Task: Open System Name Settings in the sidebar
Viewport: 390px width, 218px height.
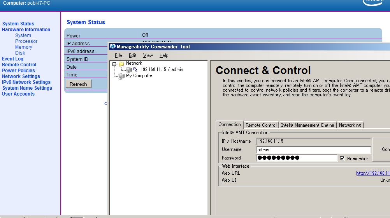Action: click(27, 88)
